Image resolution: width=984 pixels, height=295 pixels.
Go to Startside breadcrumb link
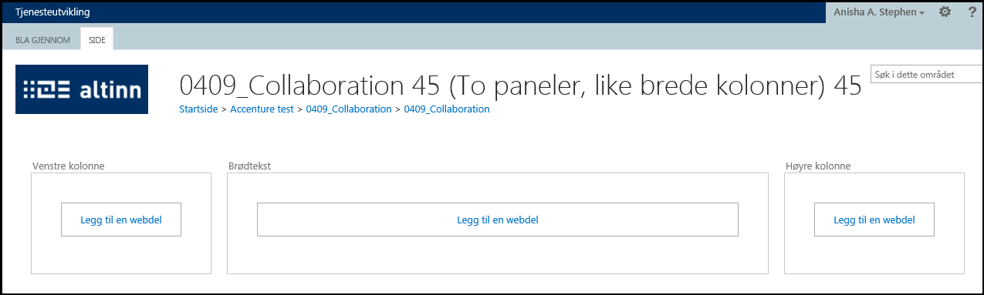click(198, 109)
